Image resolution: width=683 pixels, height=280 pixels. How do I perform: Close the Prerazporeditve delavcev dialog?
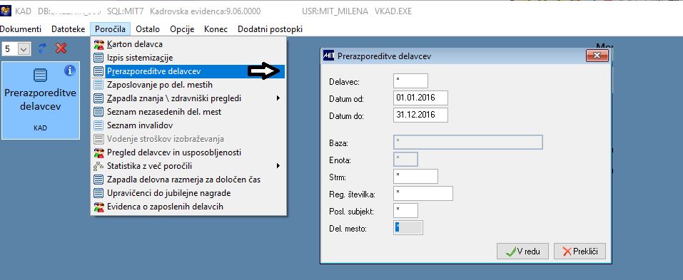coord(597,56)
